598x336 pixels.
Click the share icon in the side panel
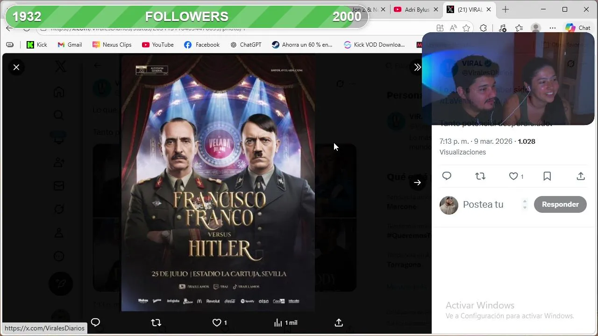point(581,176)
